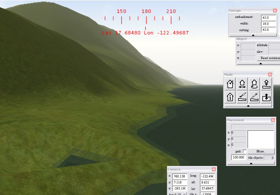The width and height of the screenshot is (280, 195).
Task: Enable the grid checkbox in Placement
Action: tap(245, 152)
